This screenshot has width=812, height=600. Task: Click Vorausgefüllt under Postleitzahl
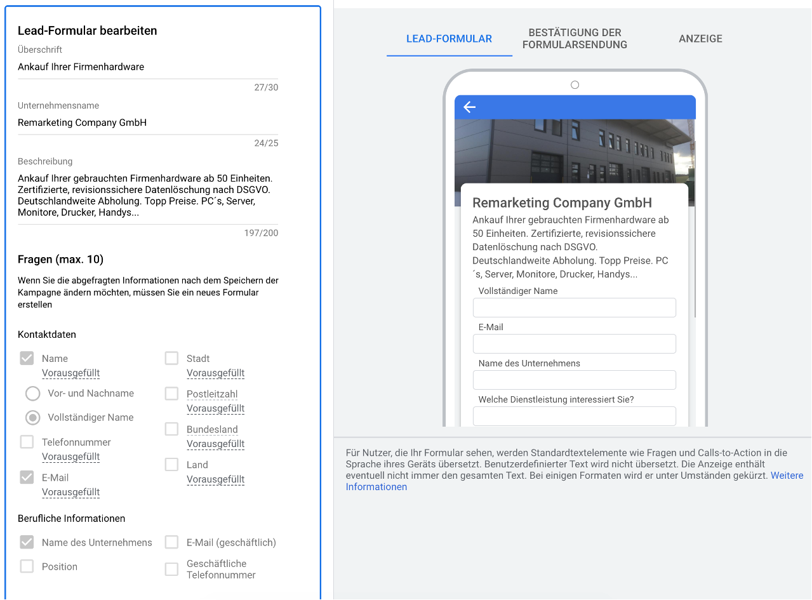[215, 409]
